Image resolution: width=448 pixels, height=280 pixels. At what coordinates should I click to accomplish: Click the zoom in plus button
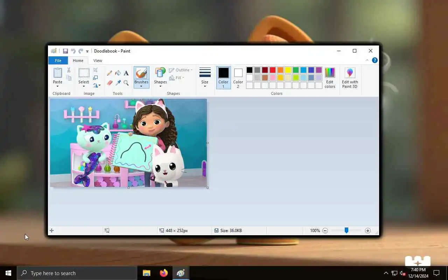pos(367,231)
